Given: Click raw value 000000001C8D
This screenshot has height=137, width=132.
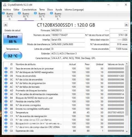Looking at the screenshot, I should (x=116, y=76).
